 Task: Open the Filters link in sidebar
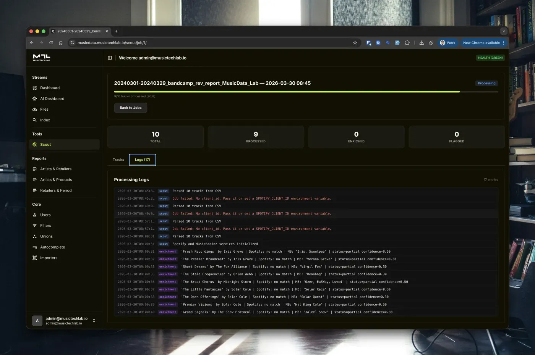(x=46, y=226)
